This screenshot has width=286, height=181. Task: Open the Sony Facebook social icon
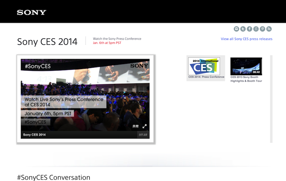250,29
